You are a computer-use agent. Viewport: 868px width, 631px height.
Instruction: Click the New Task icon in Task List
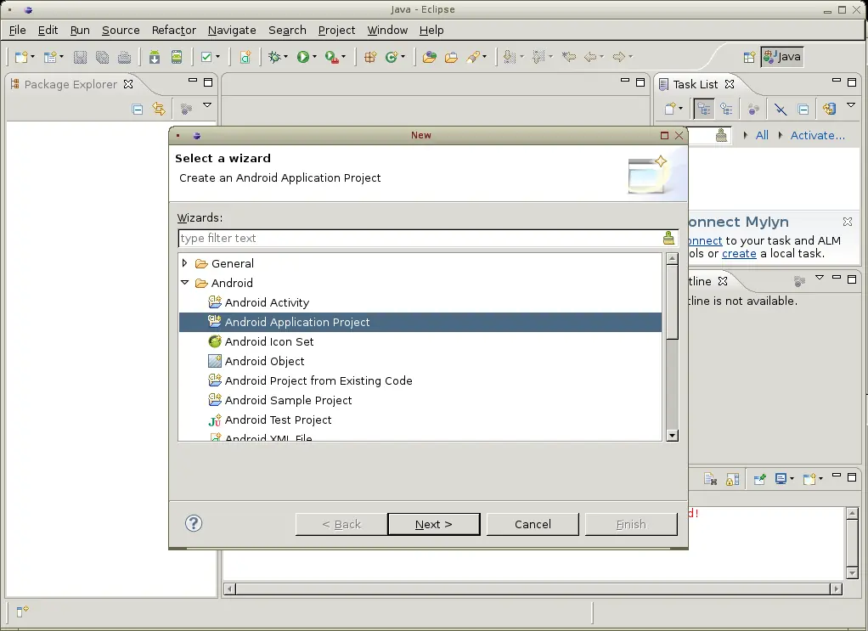[670, 109]
